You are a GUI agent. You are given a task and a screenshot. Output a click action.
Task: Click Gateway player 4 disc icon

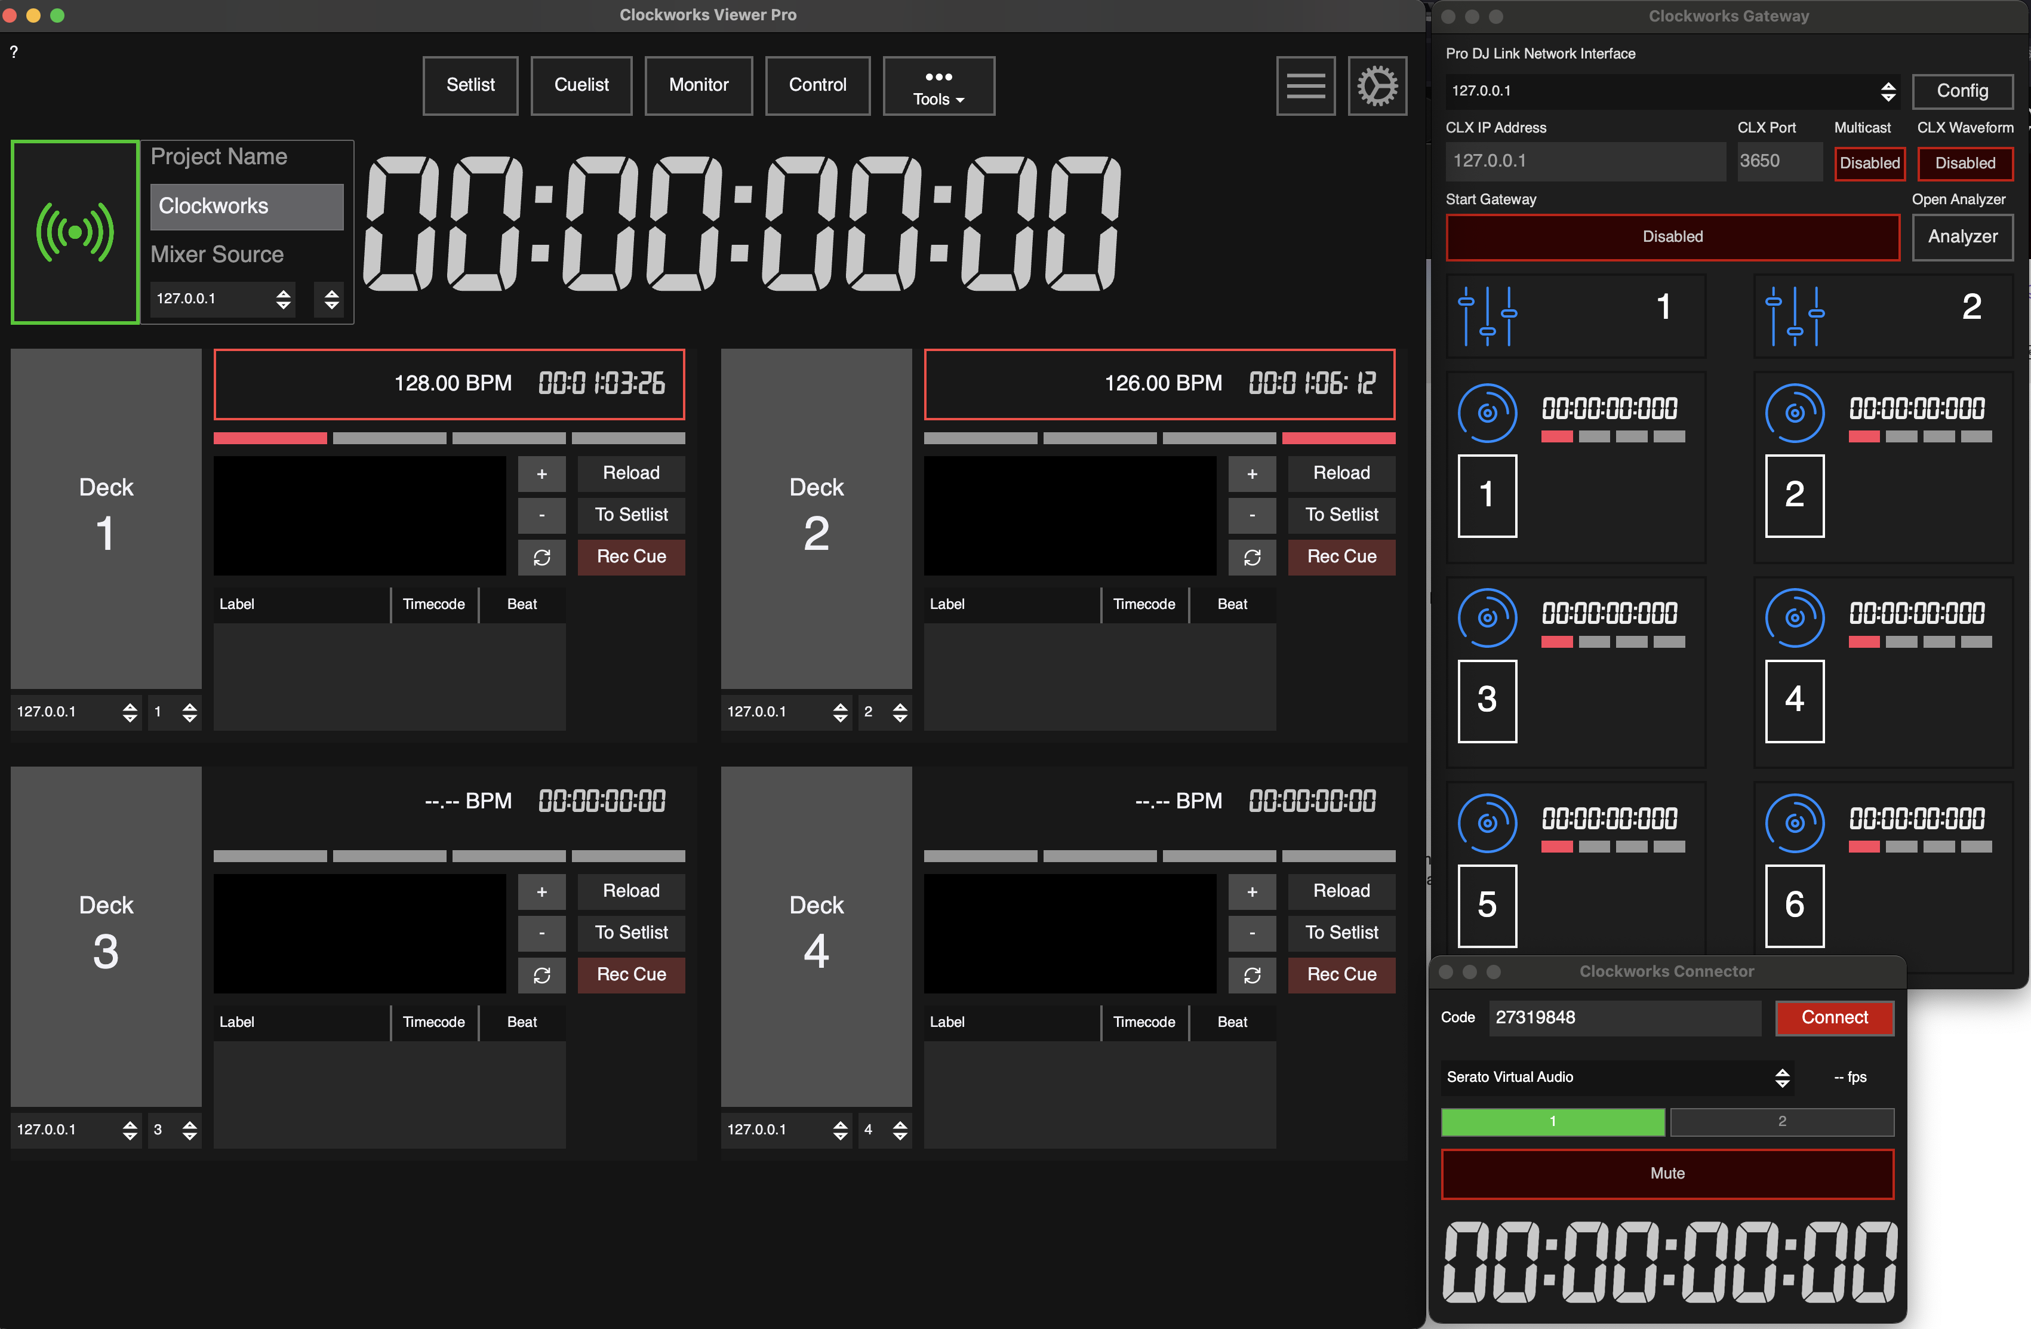click(1795, 617)
